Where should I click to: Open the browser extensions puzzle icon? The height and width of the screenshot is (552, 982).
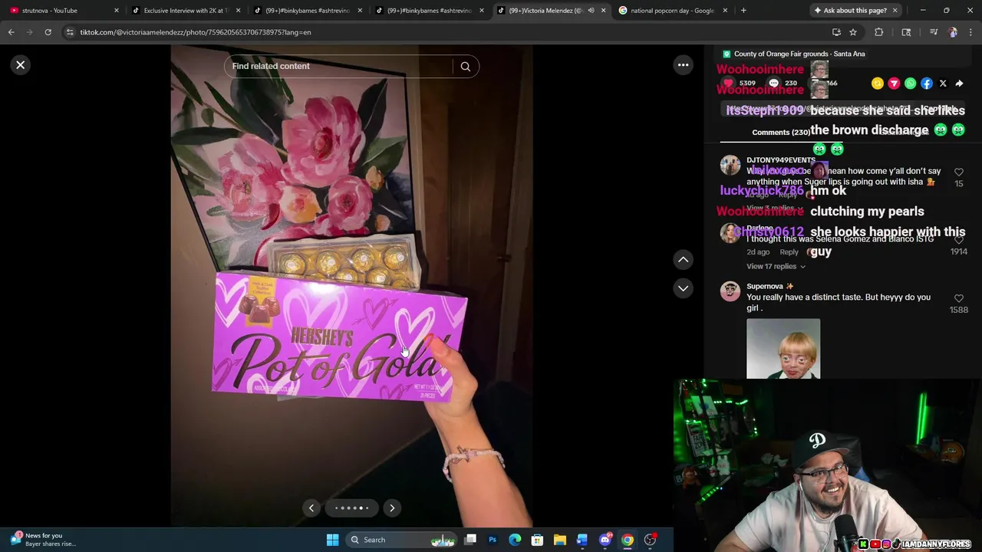[x=879, y=32]
